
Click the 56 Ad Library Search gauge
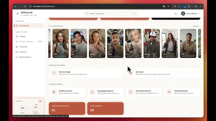(36, 107)
